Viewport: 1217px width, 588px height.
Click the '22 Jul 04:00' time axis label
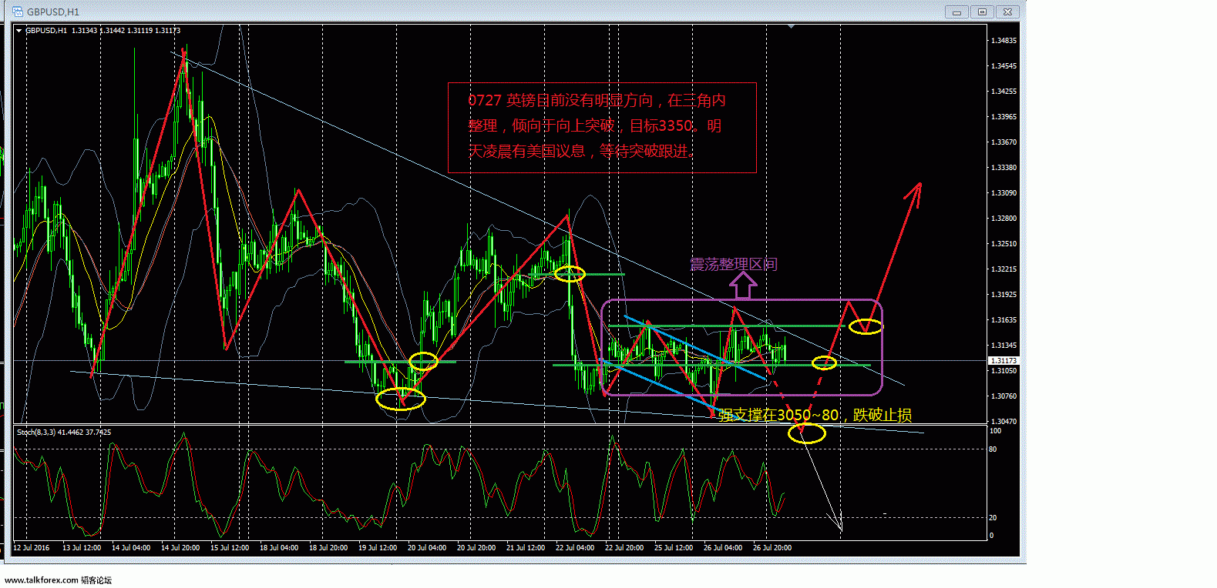pyautogui.click(x=575, y=548)
